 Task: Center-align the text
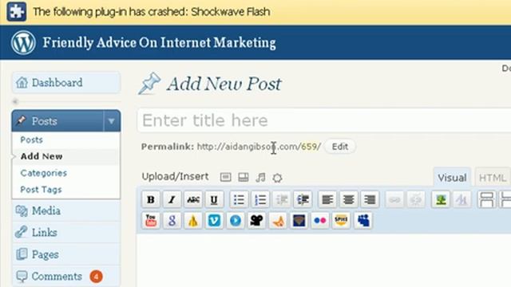(348, 199)
